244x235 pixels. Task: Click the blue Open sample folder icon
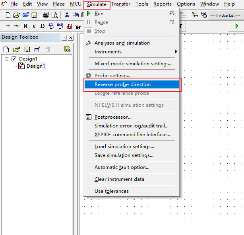(25, 15)
